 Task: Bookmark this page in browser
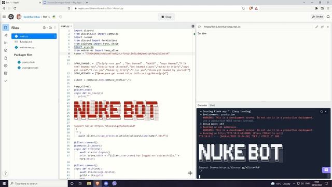(x=69, y=8)
